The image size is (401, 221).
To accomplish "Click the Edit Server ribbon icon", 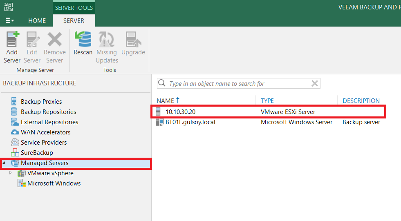I will tap(32, 40).
